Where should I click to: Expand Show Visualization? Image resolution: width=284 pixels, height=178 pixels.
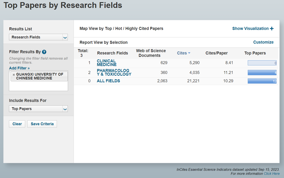pos(250,28)
